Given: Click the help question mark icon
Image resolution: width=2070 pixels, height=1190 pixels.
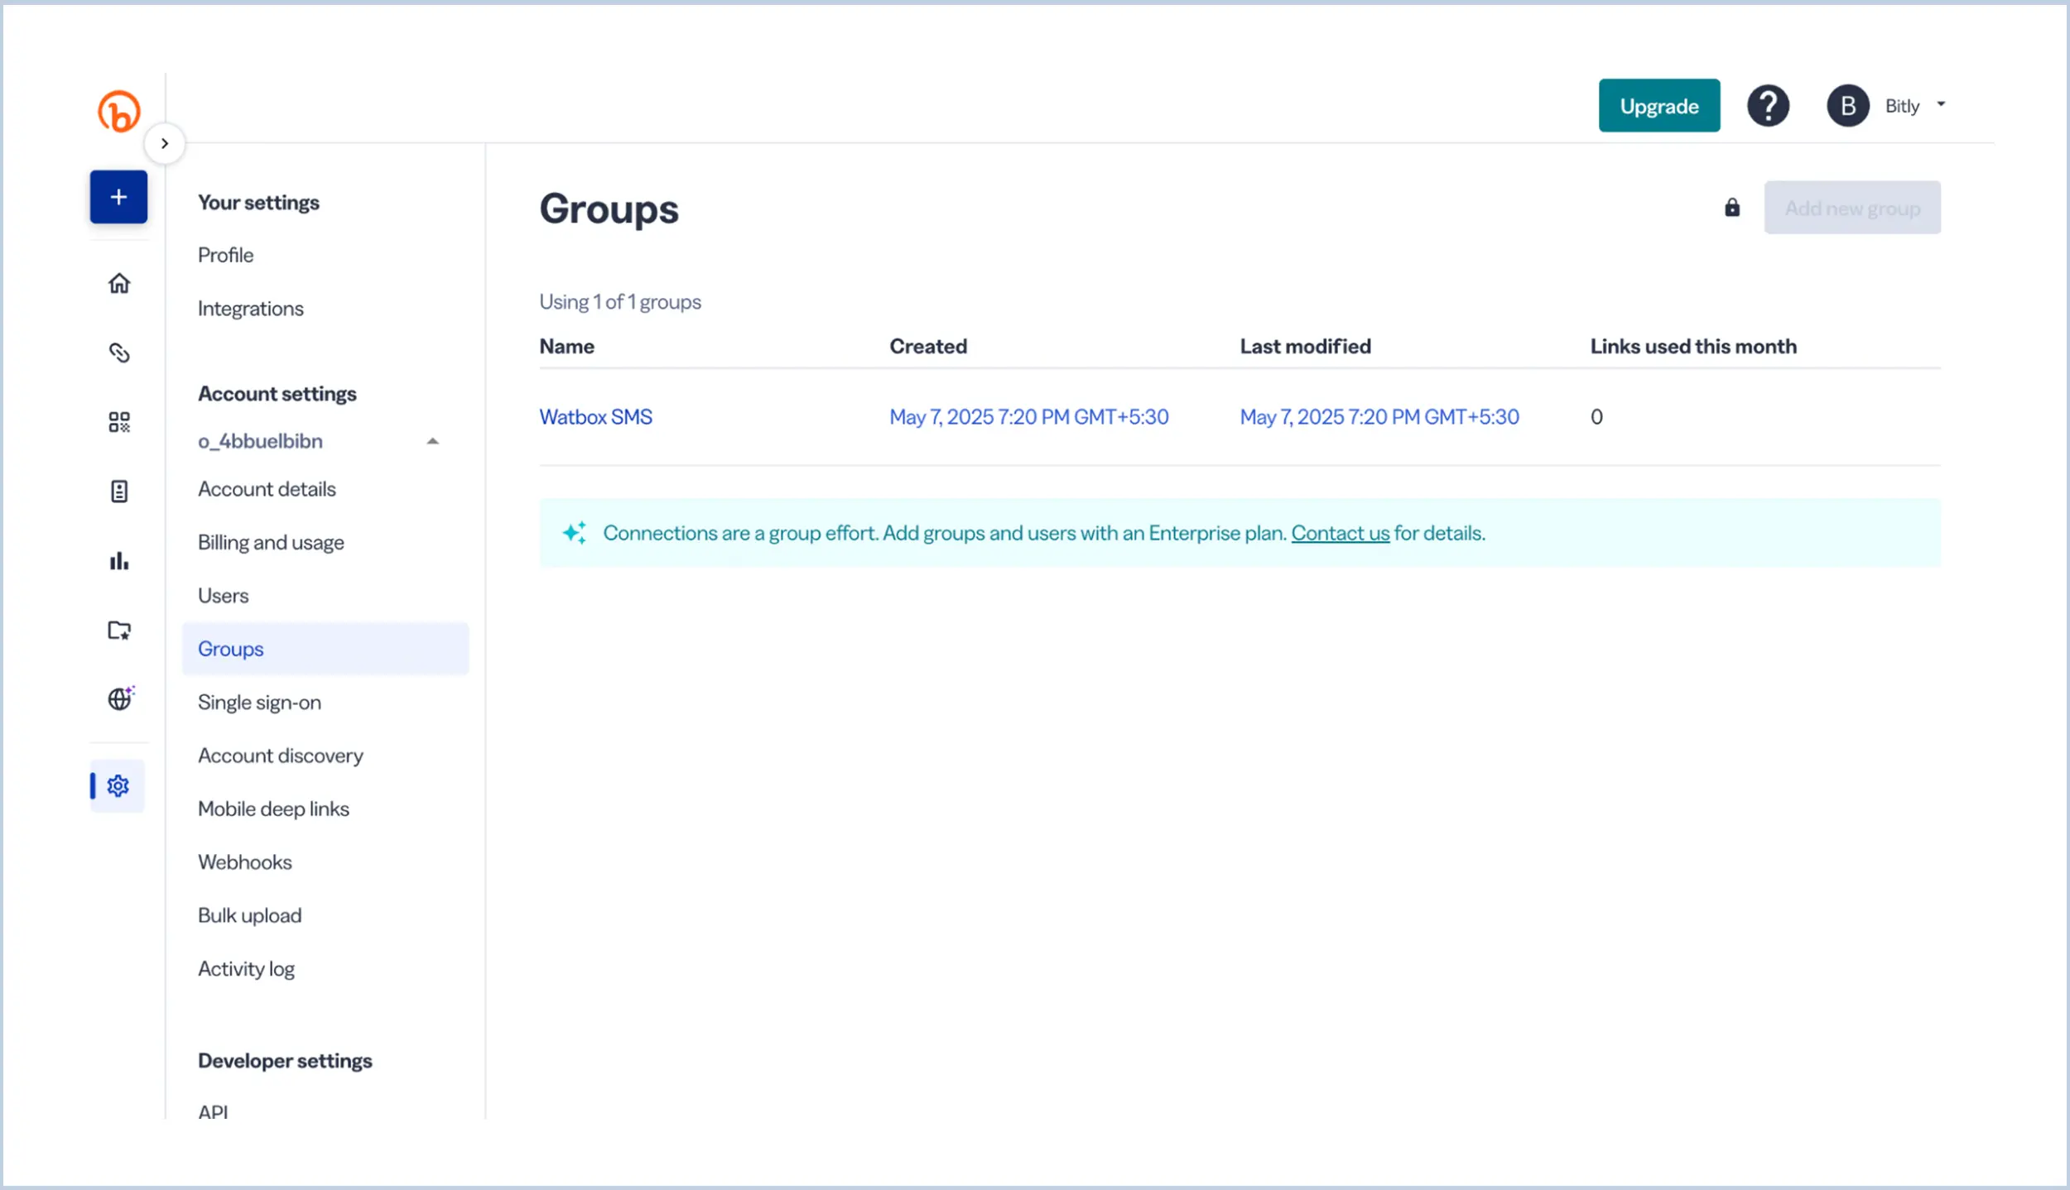Looking at the screenshot, I should coord(1768,106).
